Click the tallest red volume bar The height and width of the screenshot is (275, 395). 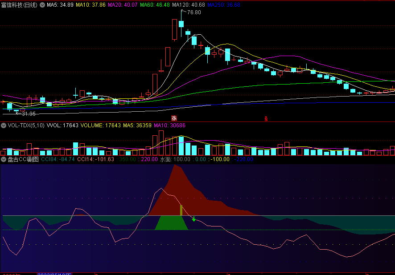coord(161,143)
